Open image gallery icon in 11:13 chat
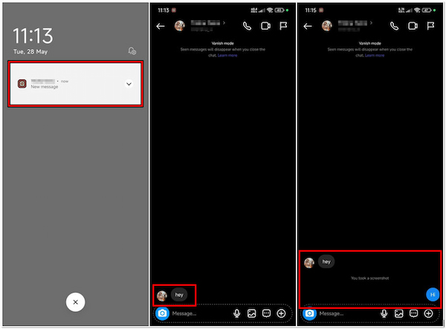The image size is (446, 329). coord(251,314)
